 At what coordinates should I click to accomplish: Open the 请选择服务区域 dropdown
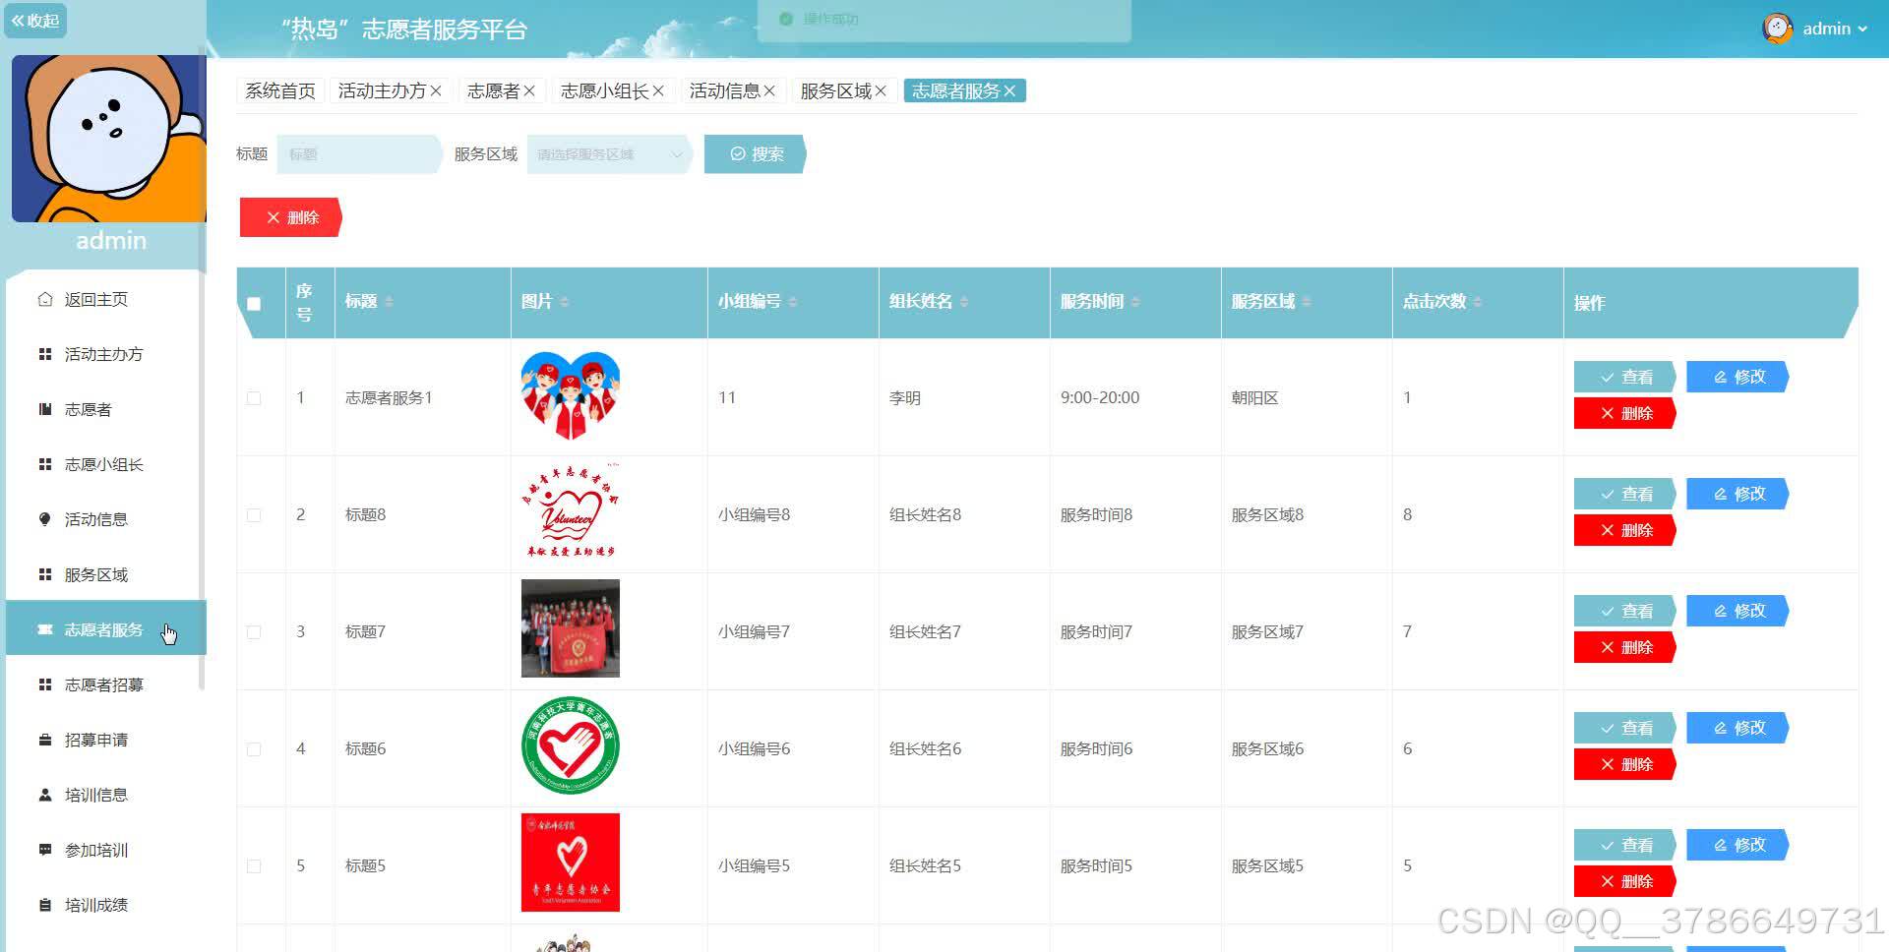[x=607, y=154]
